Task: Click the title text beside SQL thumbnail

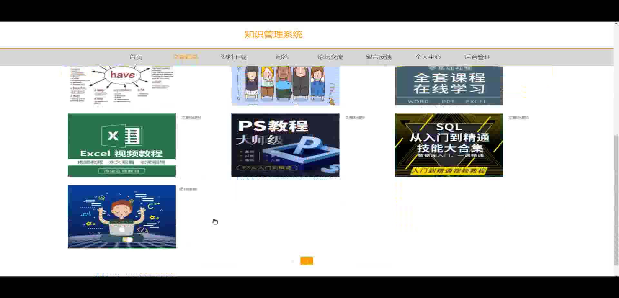Action: pyautogui.click(x=518, y=117)
